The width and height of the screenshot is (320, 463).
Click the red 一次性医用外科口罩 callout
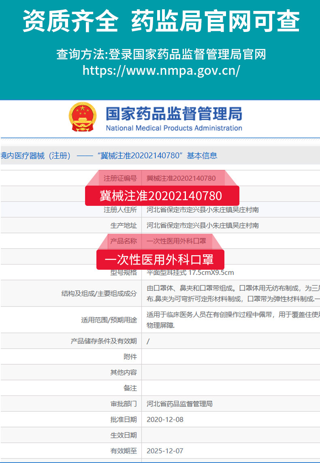(x=160, y=260)
